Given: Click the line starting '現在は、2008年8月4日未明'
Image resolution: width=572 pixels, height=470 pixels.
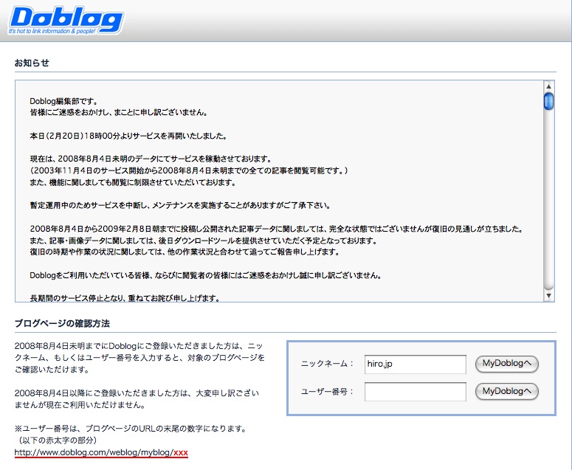Looking at the screenshot, I should click(151, 159).
